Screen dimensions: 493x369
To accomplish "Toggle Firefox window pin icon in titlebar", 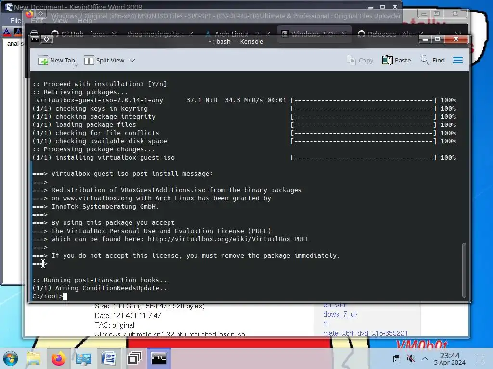I will click(x=40, y=13).
